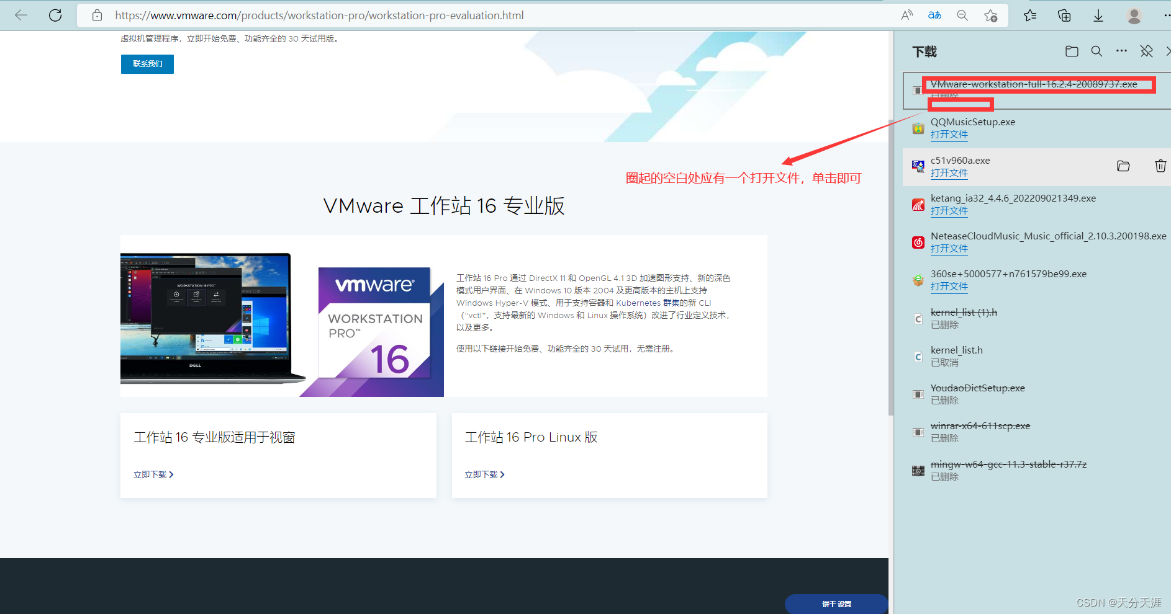Viewport: 1171px width, 614px height.
Task: Delete c51v960a.exe with the trash icon
Action: pyautogui.click(x=1160, y=166)
